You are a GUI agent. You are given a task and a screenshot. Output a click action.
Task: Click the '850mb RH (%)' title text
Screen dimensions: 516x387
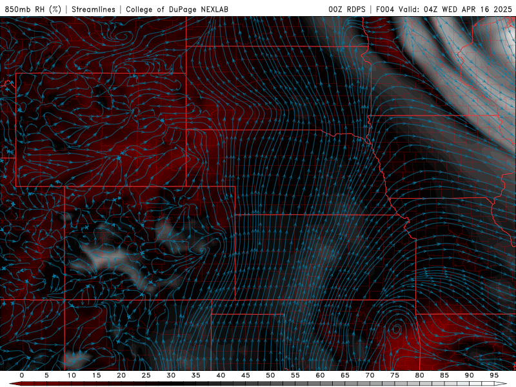coord(33,9)
